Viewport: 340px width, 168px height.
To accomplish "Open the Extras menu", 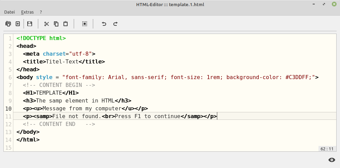I will tap(27, 12).
